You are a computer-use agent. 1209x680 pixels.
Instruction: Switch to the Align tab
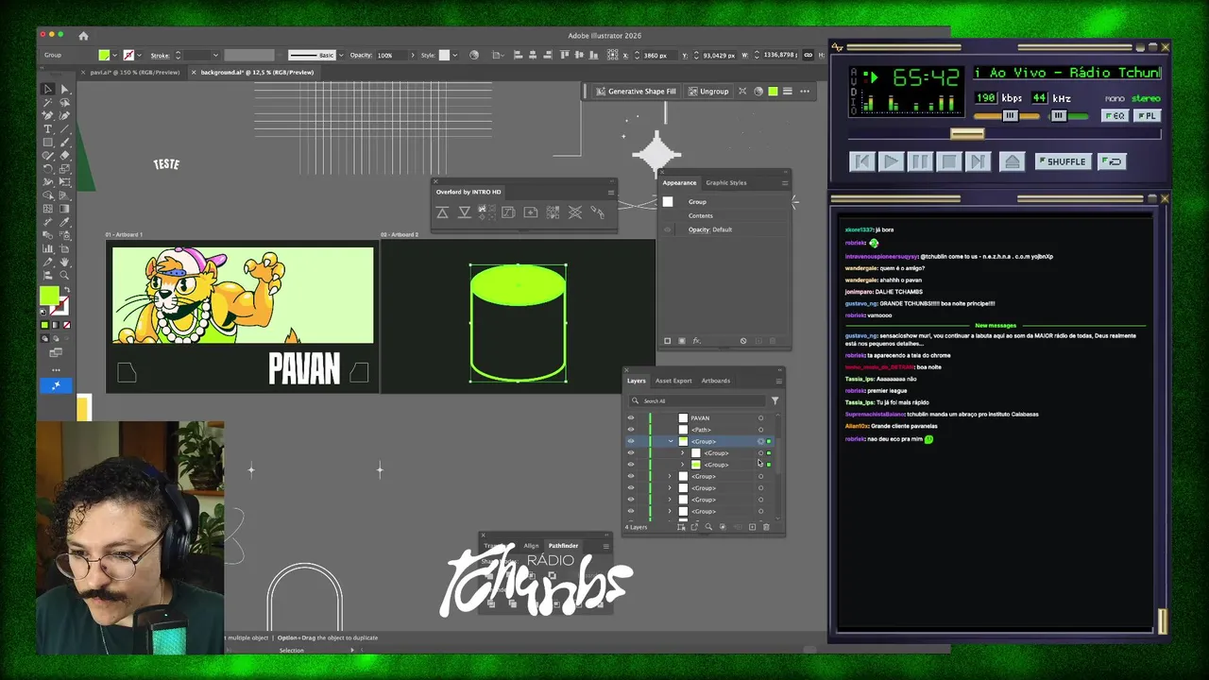[x=531, y=545]
